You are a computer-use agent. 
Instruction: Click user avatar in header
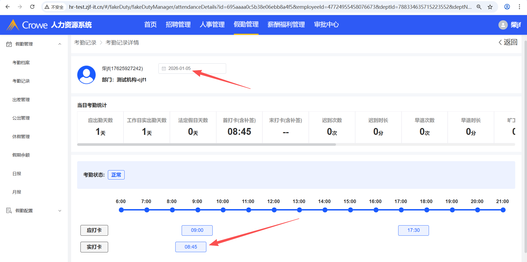click(503, 25)
